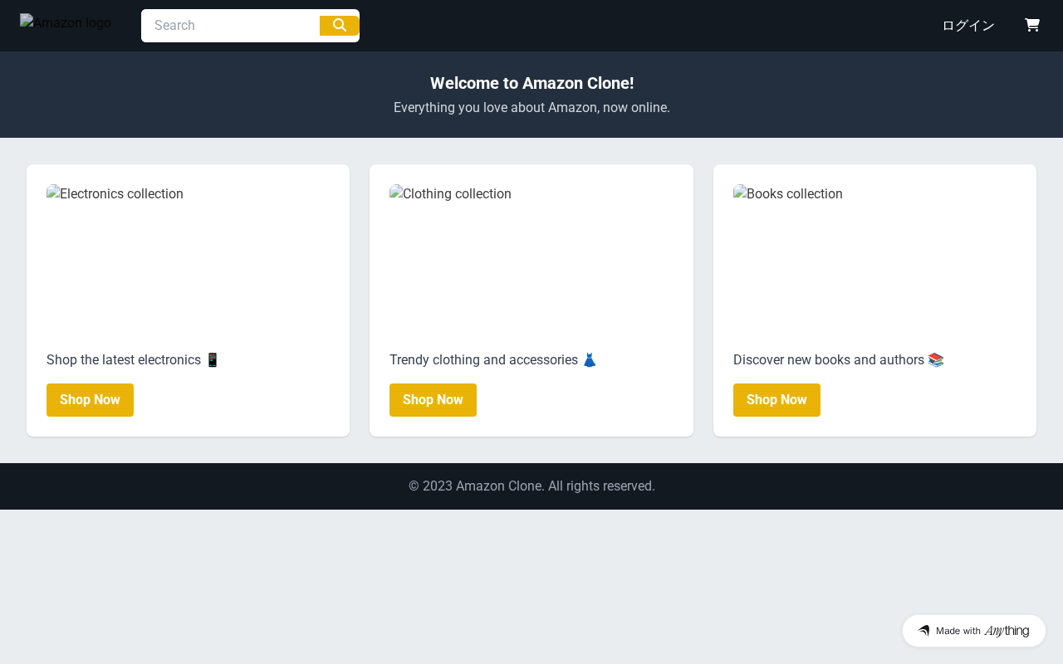Image resolution: width=1063 pixels, height=664 pixels.
Task: Click 'Discover new books and authors' text
Action: (x=839, y=359)
